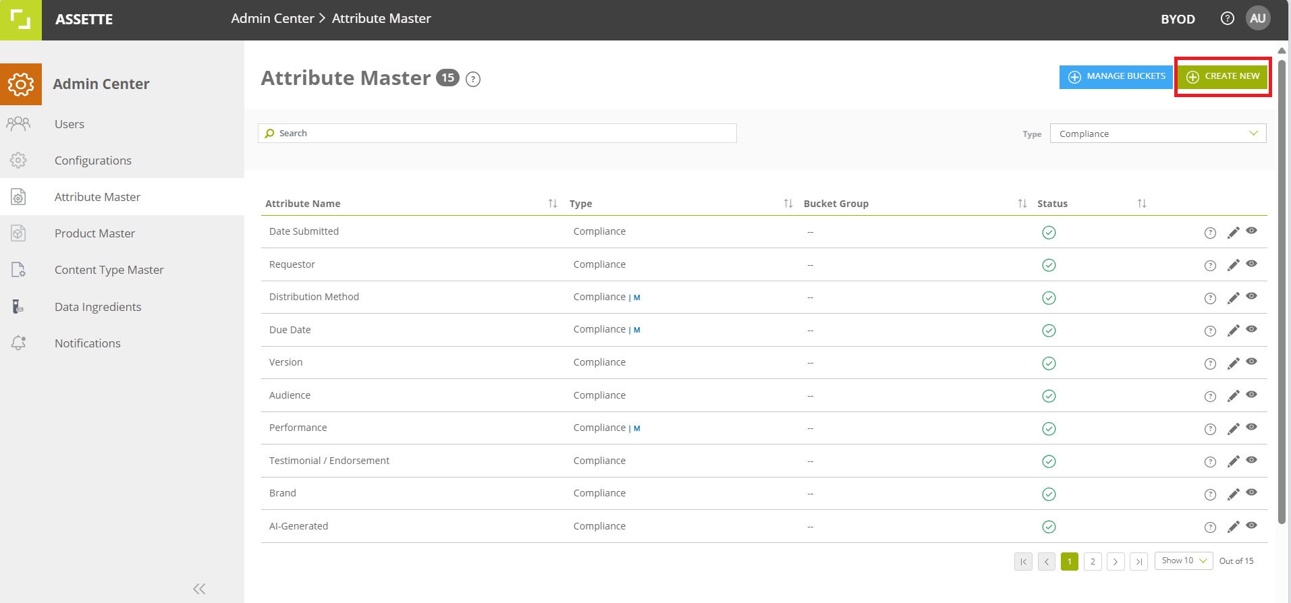The height and width of the screenshot is (603, 1291).
Task: Open help icon for Requestor row
Action: [1210, 266]
